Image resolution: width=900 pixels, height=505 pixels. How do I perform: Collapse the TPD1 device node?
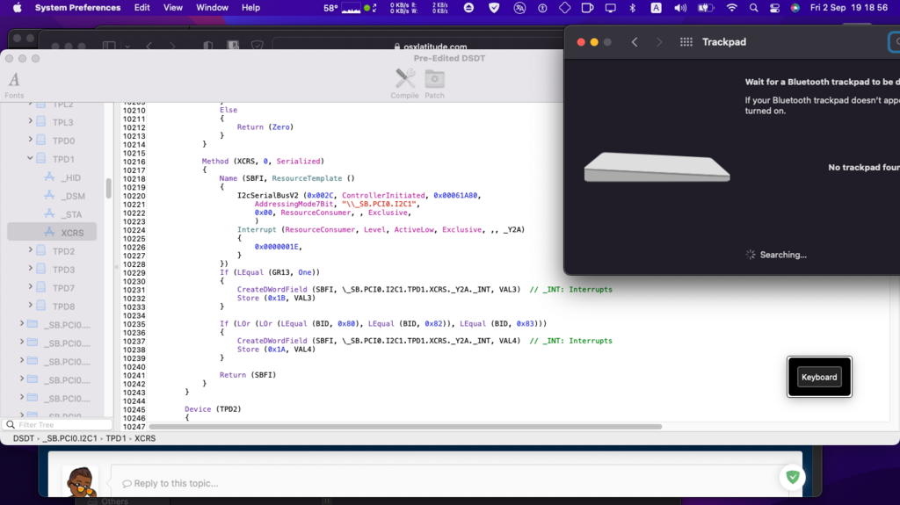pyautogui.click(x=30, y=159)
